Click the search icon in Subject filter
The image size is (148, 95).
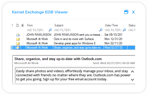pyautogui.click(x=101, y=30)
